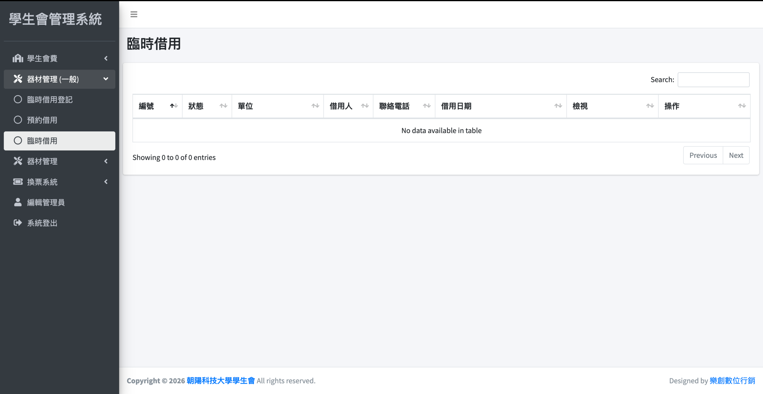
Task: Click the logout icon for 系統登出
Action: [x=18, y=223]
